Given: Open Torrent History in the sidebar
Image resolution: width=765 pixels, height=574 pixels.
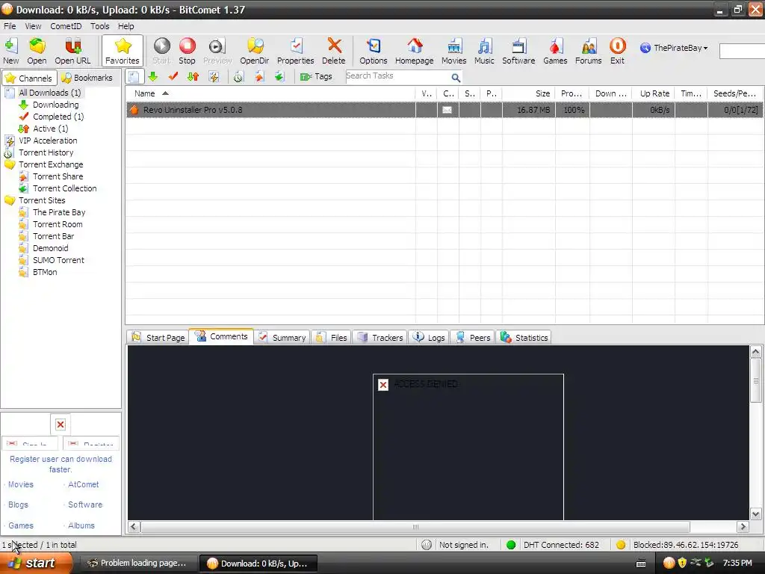Looking at the screenshot, I should [x=46, y=152].
